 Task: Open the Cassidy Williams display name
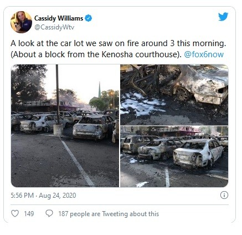pyautogui.click(x=59, y=18)
